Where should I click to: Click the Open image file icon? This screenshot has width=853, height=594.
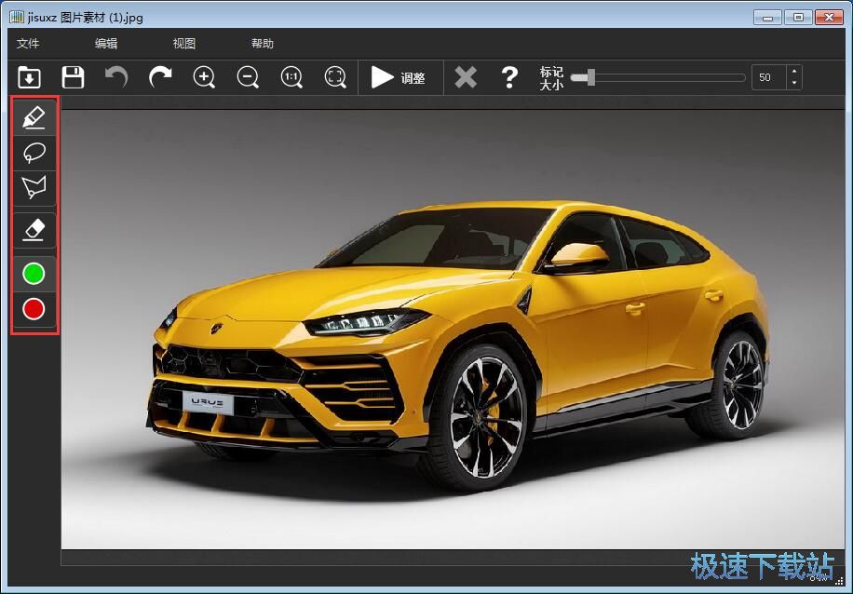click(x=30, y=77)
